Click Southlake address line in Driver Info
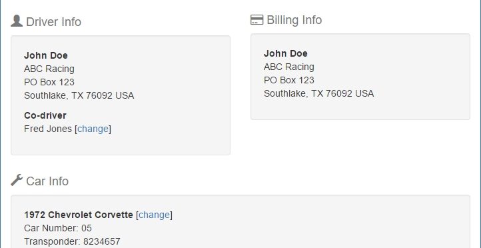Image resolution: width=481 pixels, height=248 pixels. (79, 95)
